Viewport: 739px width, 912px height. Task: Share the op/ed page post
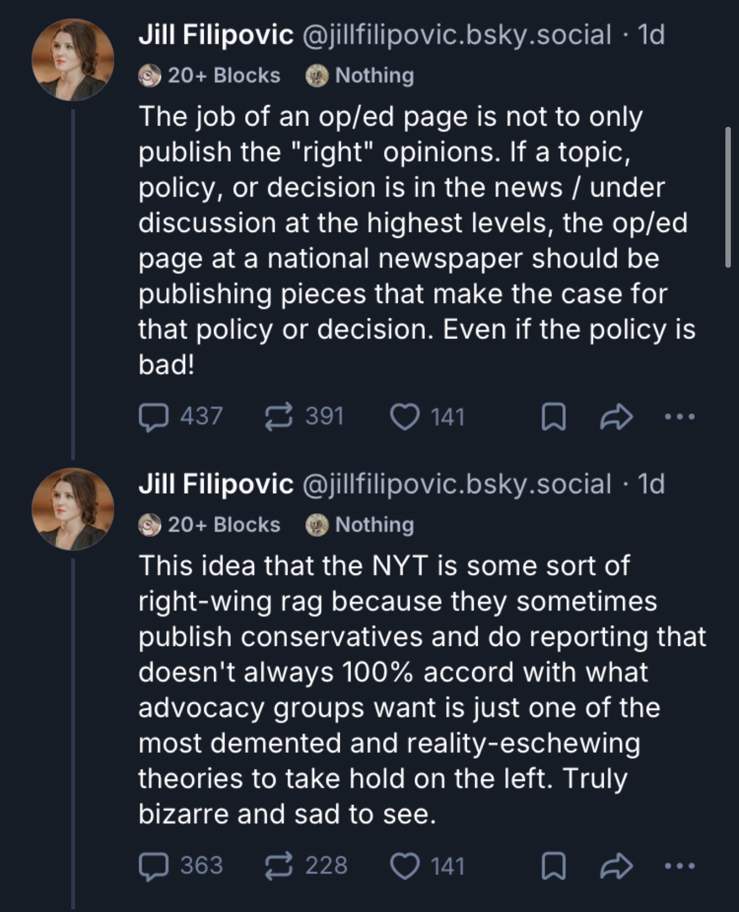616,418
